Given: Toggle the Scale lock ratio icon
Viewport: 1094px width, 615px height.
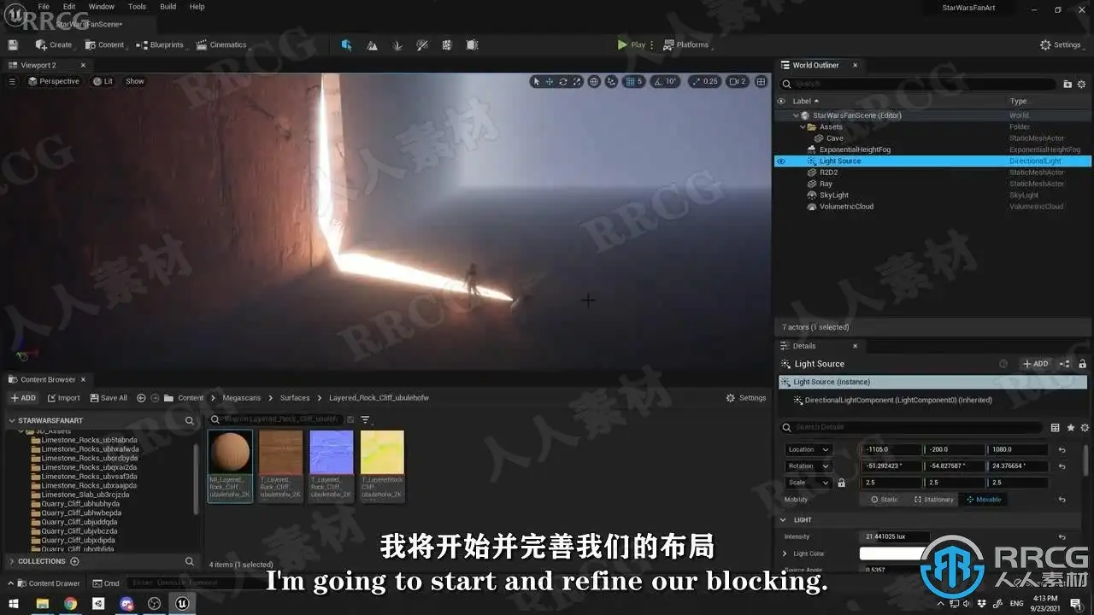Looking at the screenshot, I should click(841, 483).
